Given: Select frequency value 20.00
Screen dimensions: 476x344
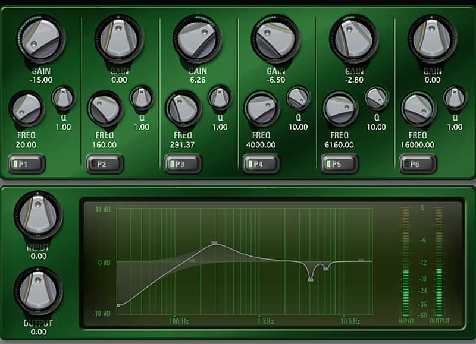Looking at the screenshot, I should tap(26, 145).
